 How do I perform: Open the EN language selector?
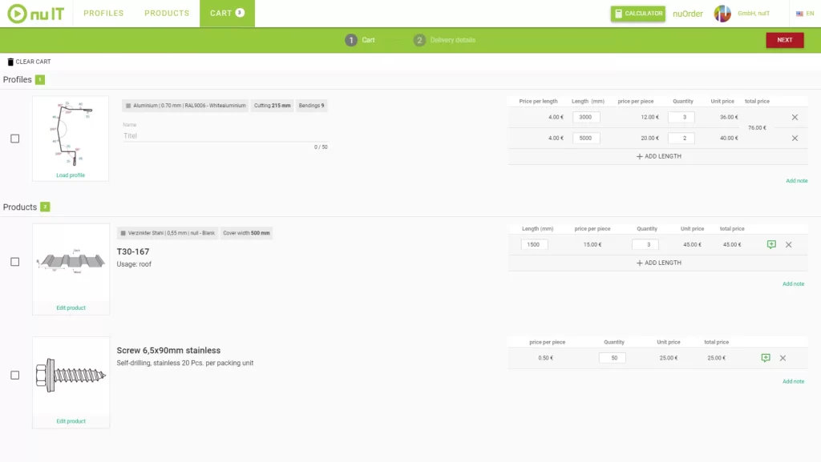tap(805, 14)
